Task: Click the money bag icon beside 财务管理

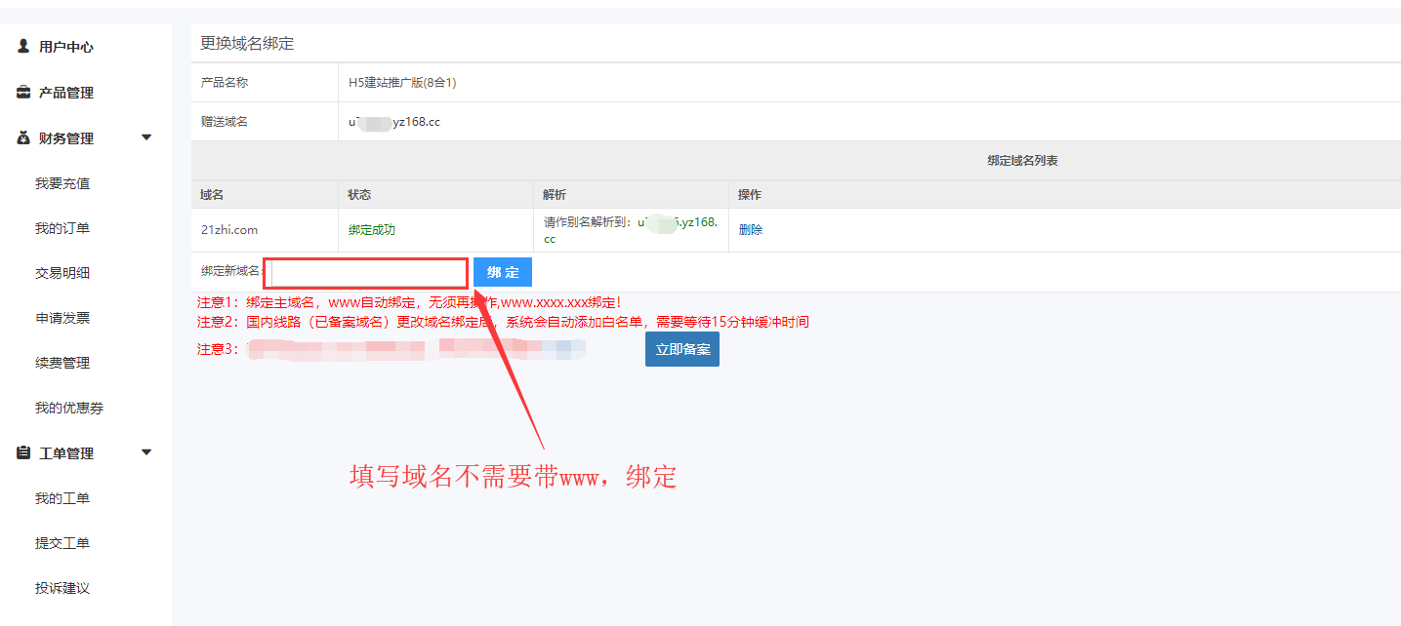Action: coord(23,138)
